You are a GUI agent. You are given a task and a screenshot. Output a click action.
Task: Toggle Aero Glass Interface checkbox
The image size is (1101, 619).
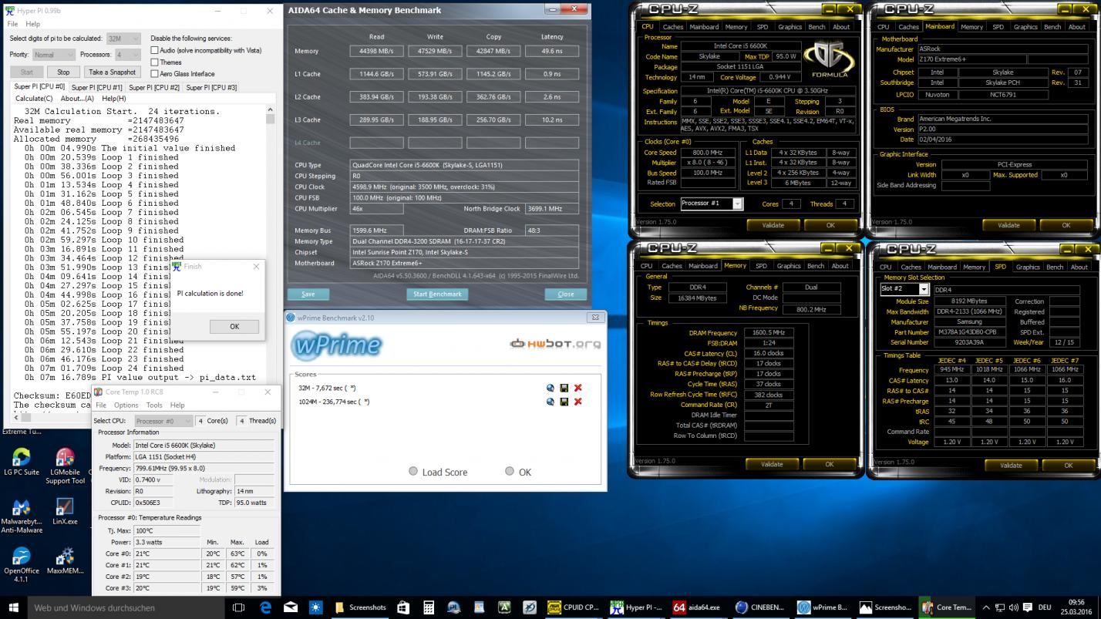(155, 73)
